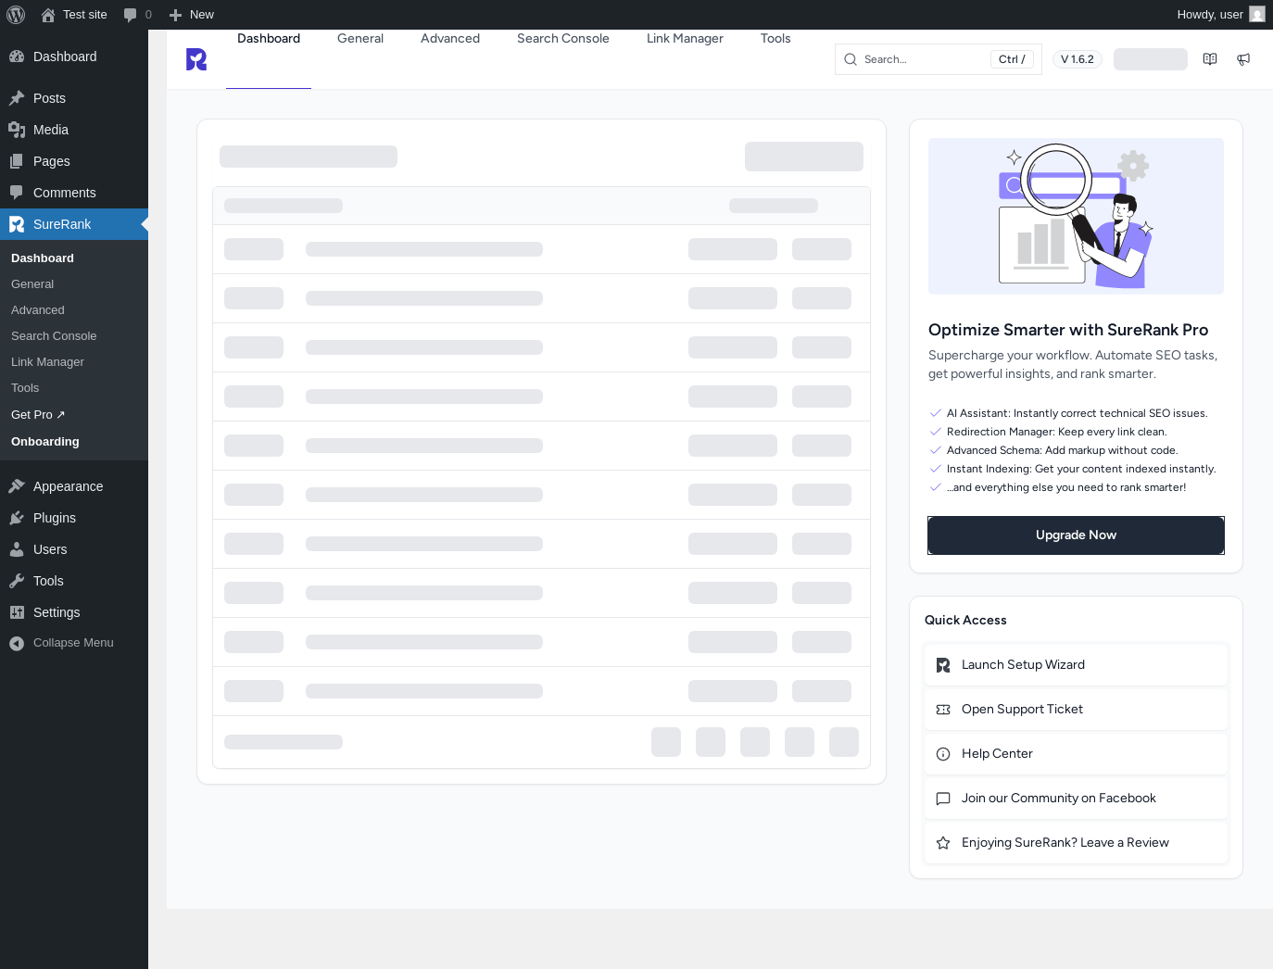Open the comments bubble in admin bar
1273x969 pixels.
(x=137, y=15)
